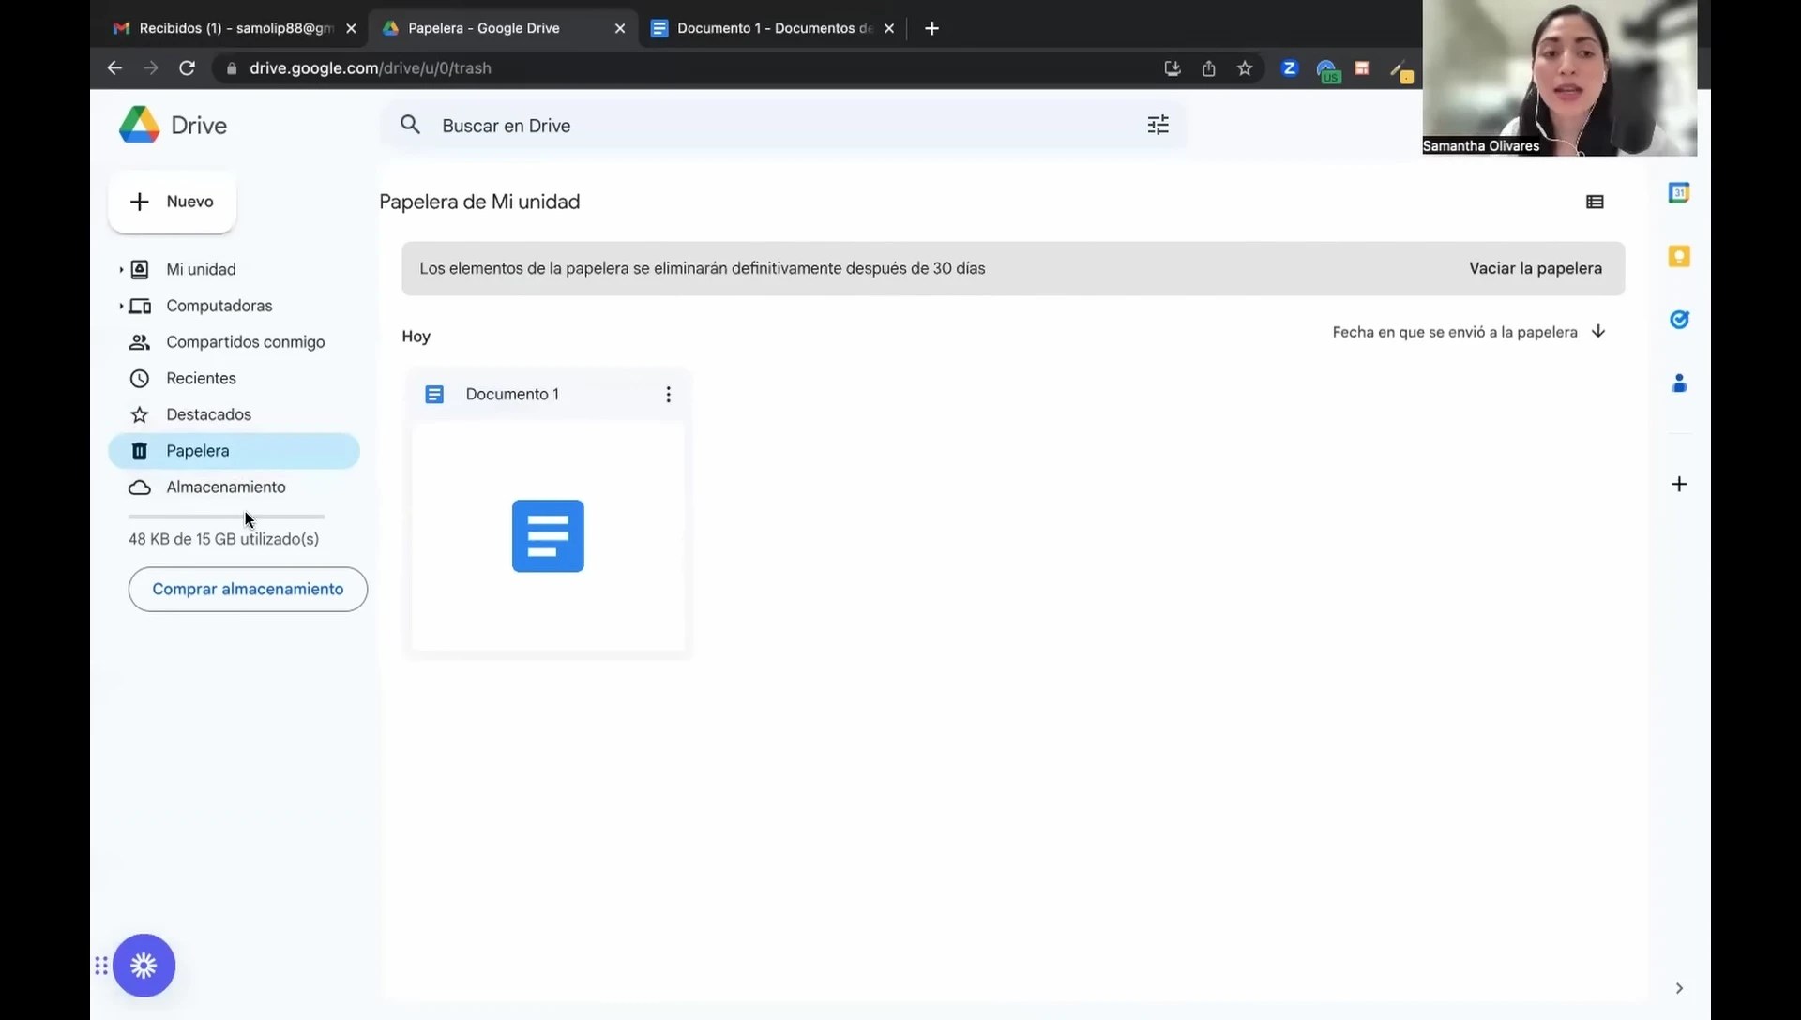Screen dimensions: 1801x1020
Task: Open Contacts side panel icon
Action: coord(1679,383)
